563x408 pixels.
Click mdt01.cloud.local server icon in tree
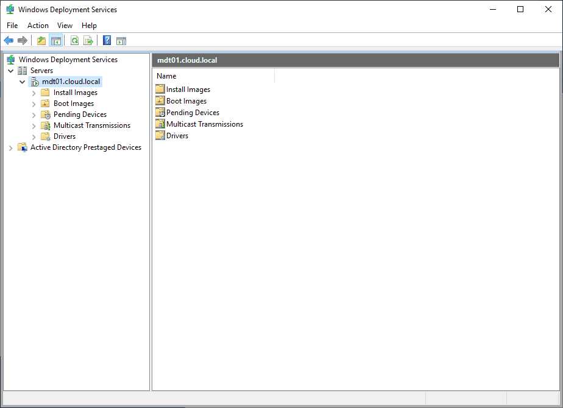point(35,82)
